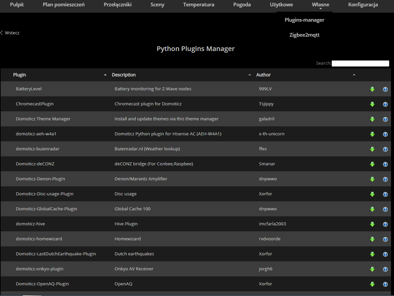The height and width of the screenshot is (296, 394).
Task: Select author name Tsjippy
Action: [x=266, y=104]
